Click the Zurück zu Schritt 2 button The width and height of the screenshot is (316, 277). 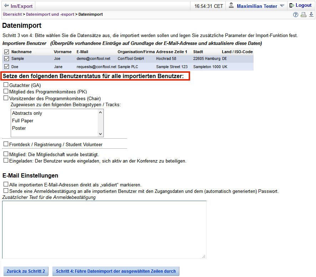click(26, 271)
